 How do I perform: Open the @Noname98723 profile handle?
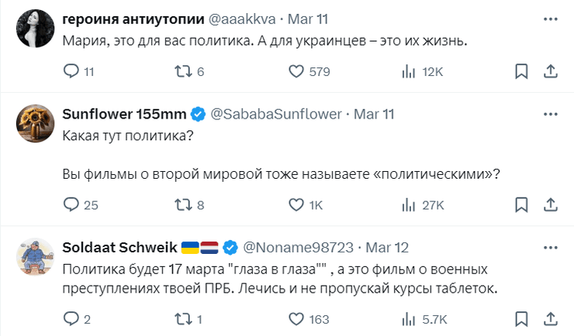(299, 248)
